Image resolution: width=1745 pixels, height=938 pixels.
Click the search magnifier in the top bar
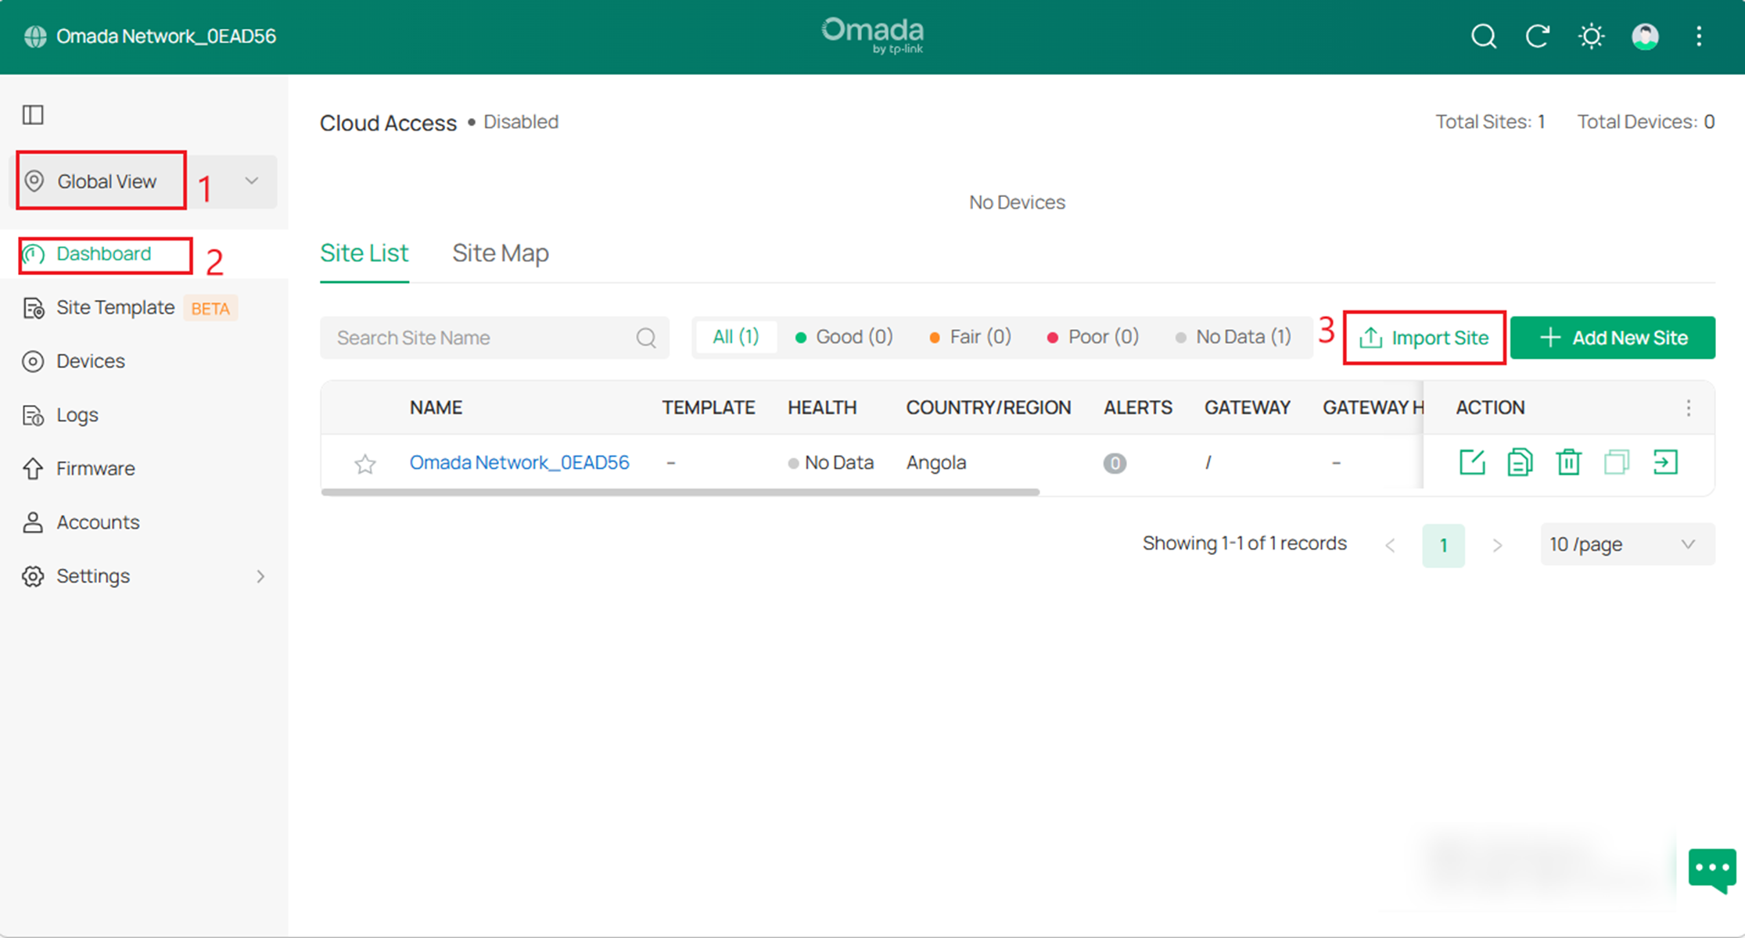click(1483, 36)
